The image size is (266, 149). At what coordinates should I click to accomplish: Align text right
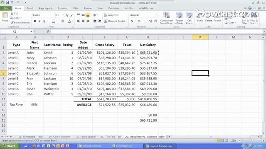[x=88, y=21]
